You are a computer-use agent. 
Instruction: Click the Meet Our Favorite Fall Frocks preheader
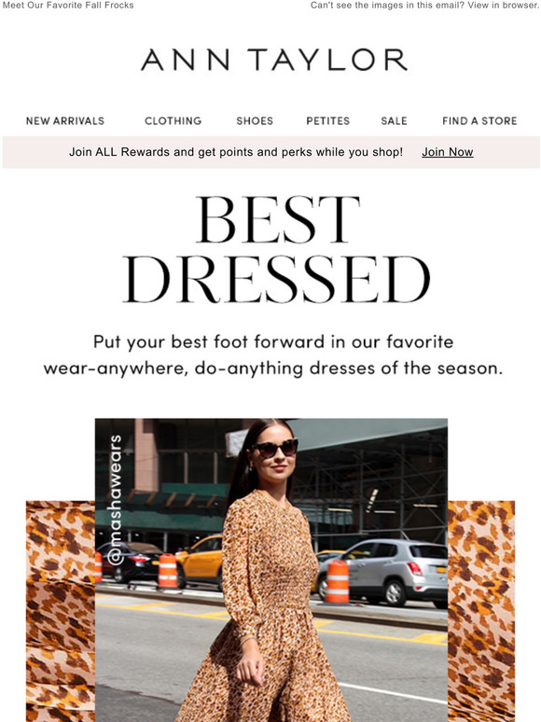[68, 5]
